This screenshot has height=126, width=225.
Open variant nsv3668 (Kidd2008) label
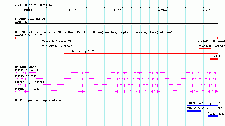(x=29, y=35)
